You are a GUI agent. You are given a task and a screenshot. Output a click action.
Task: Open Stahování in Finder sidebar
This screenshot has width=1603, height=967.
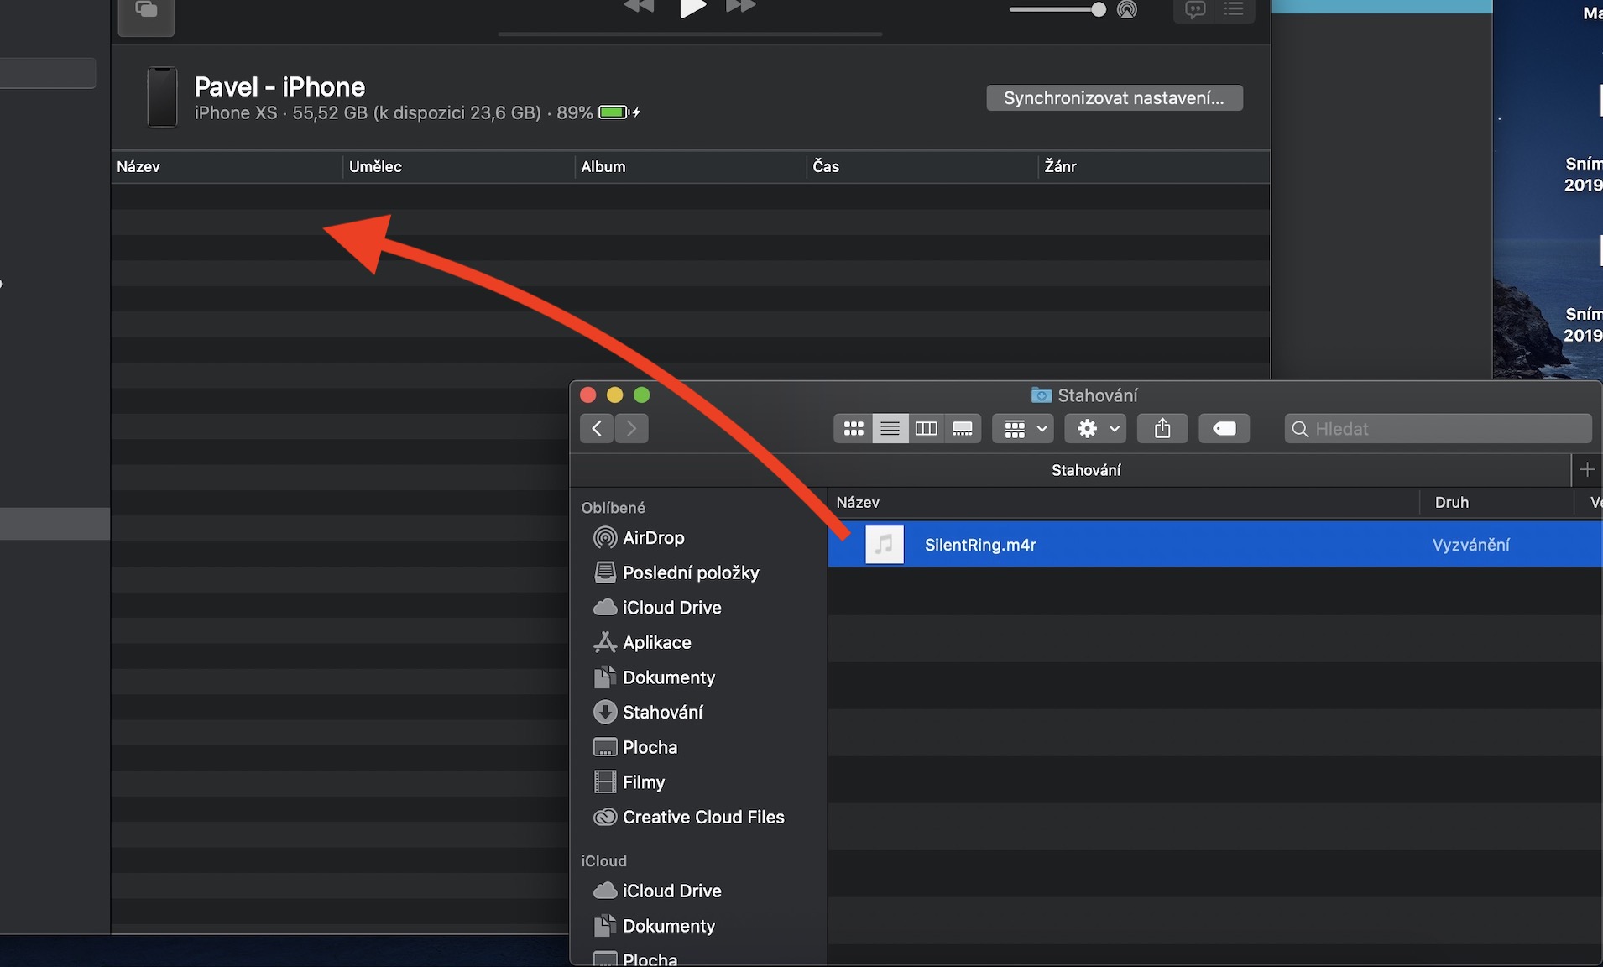coord(648,713)
